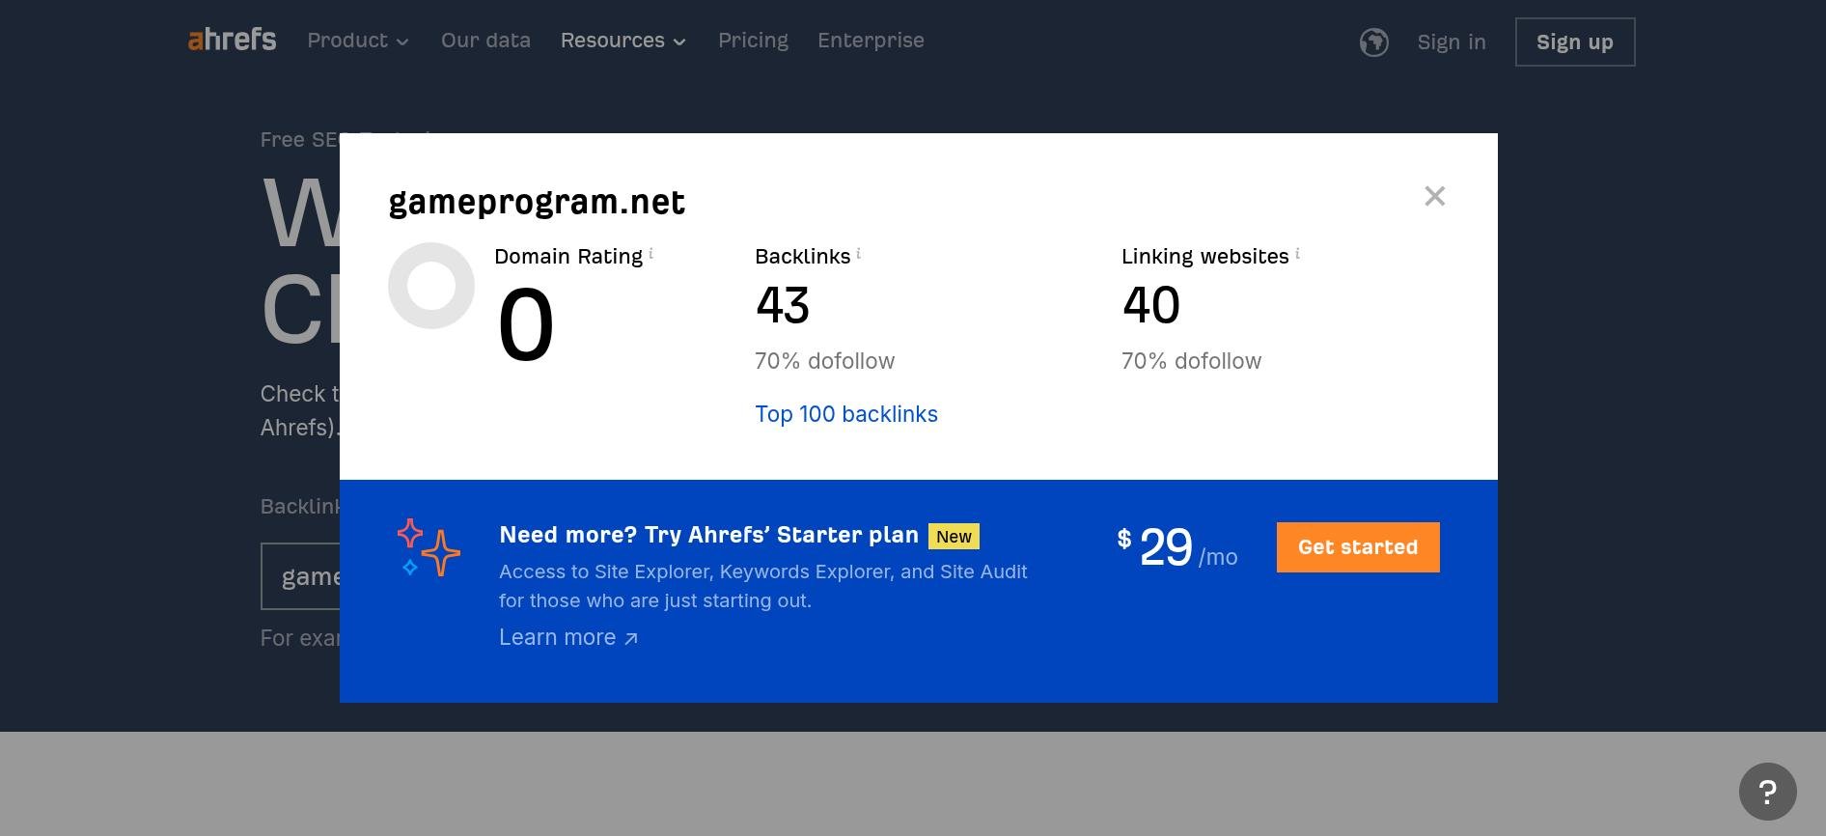This screenshot has width=1826, height=836.
Task: Click the Domain Rating donut chart
Action: (431, 286)
